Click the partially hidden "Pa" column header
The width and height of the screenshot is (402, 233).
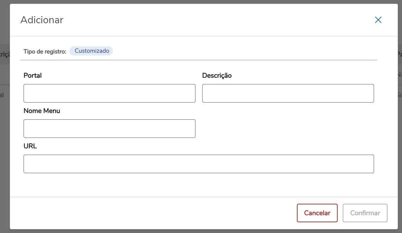(400, 54)
